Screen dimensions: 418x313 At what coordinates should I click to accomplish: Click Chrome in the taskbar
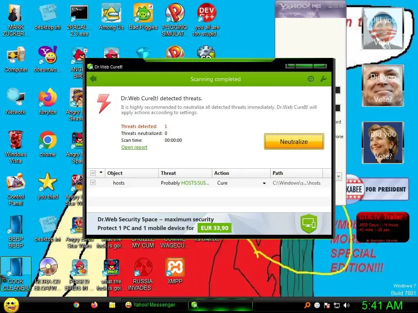click(x=76, y=305)
